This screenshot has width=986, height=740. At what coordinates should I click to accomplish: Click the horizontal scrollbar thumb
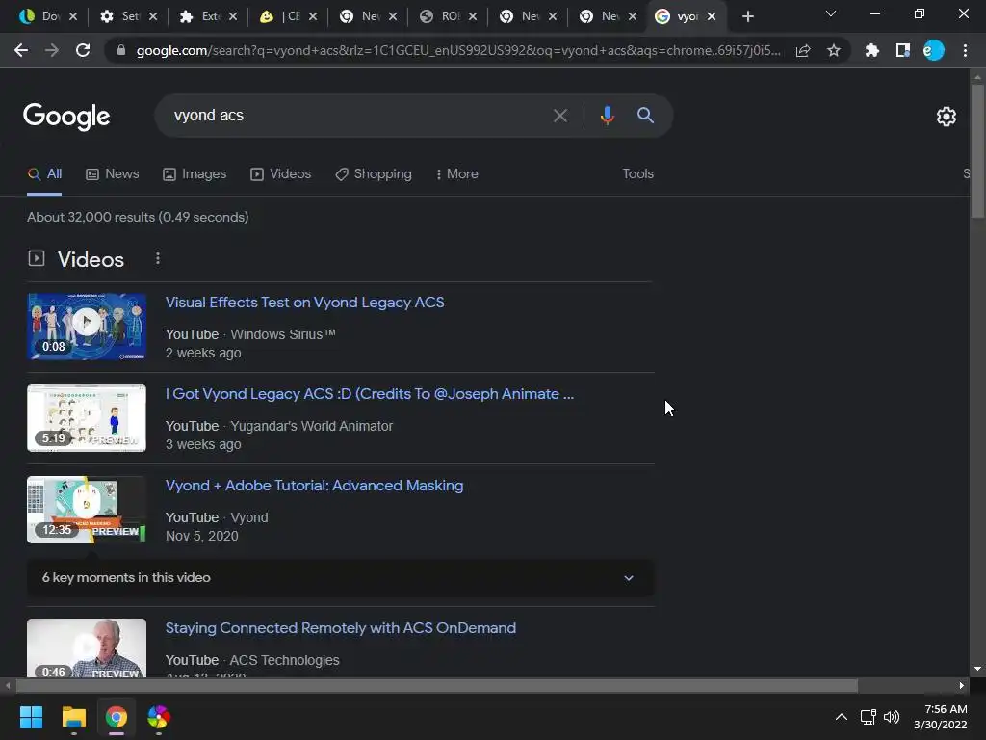pos(437,685)
